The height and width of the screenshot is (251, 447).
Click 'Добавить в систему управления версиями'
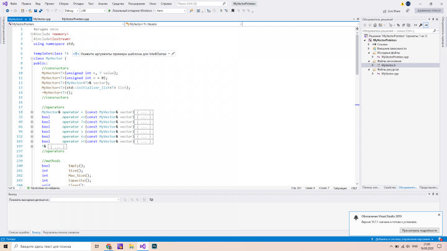(x=402, y=239)
